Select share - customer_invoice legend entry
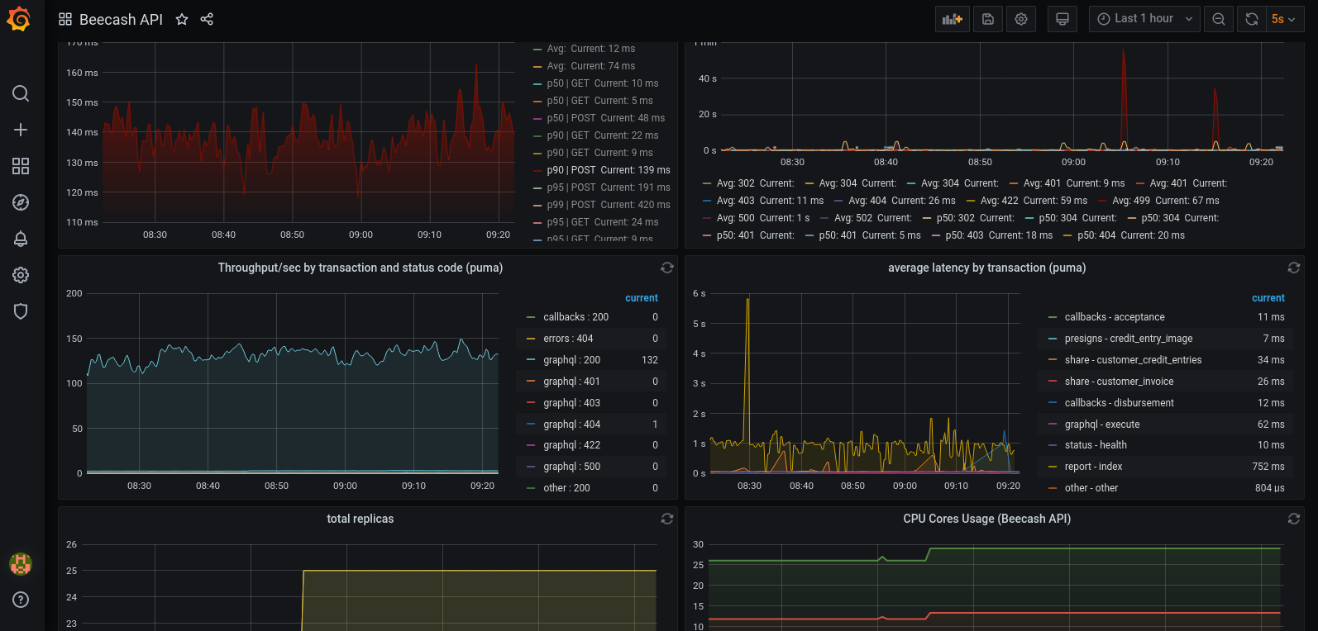The width and height of the screenshot is (1318, 631). [1119, 382]
